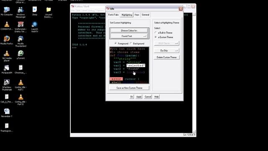Screen dimensions: 268x151
Task: Click the 'def func(param):' sample line
Action: 125,55
